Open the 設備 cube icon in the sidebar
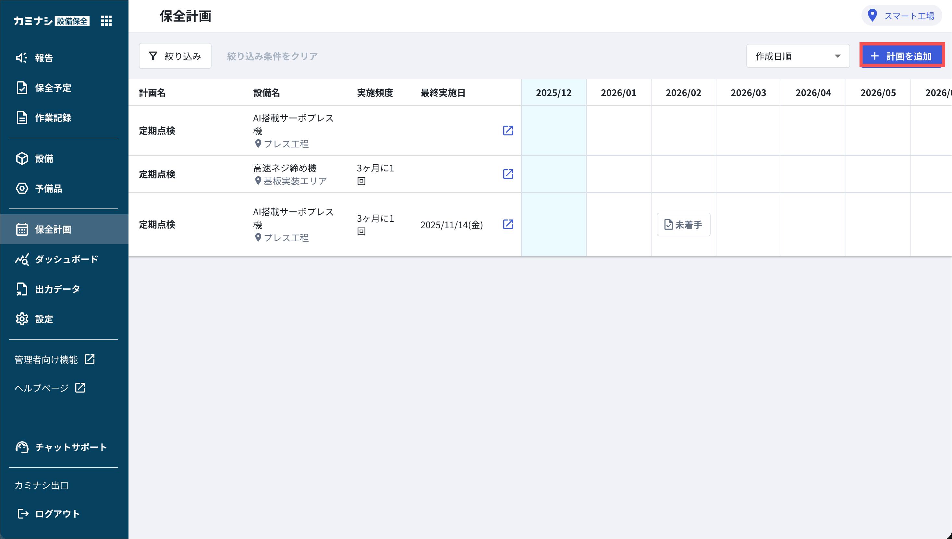 click(22, 158)
